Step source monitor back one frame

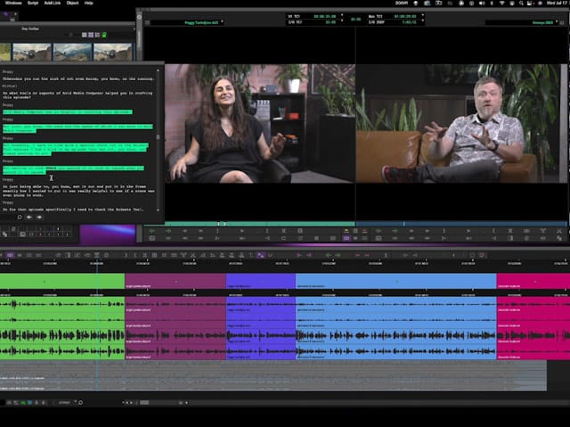coord(184,231)
